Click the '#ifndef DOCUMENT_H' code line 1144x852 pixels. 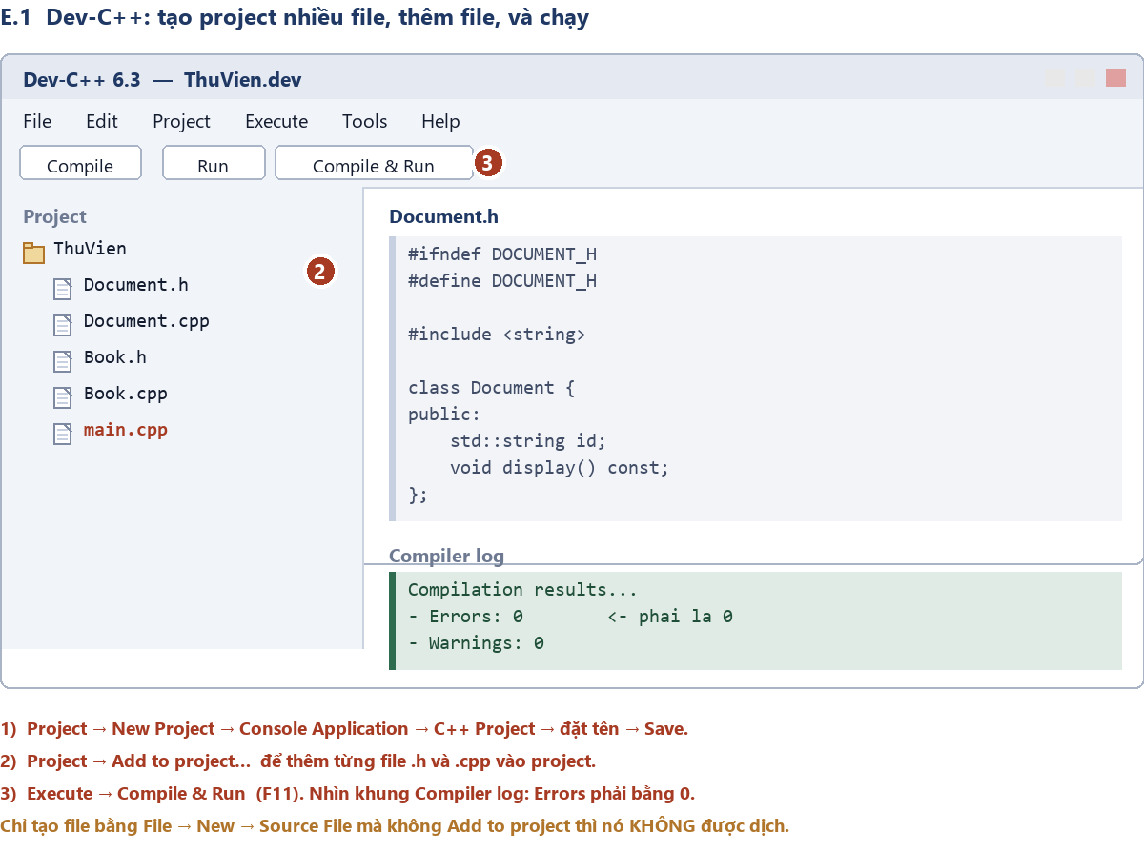click(502, 254)
